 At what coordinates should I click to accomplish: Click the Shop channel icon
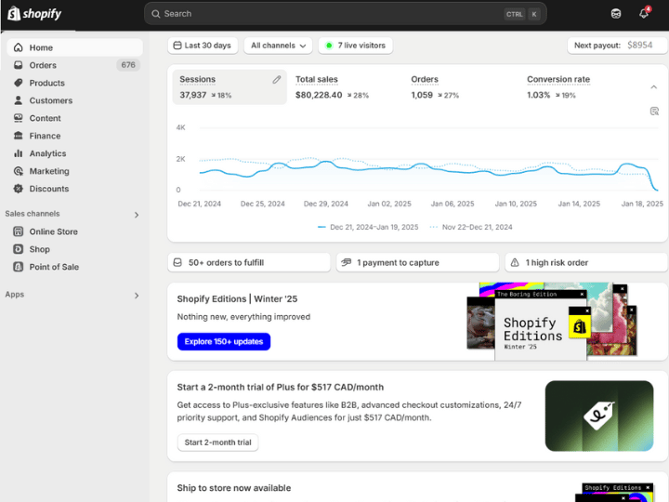pos(18,249)
